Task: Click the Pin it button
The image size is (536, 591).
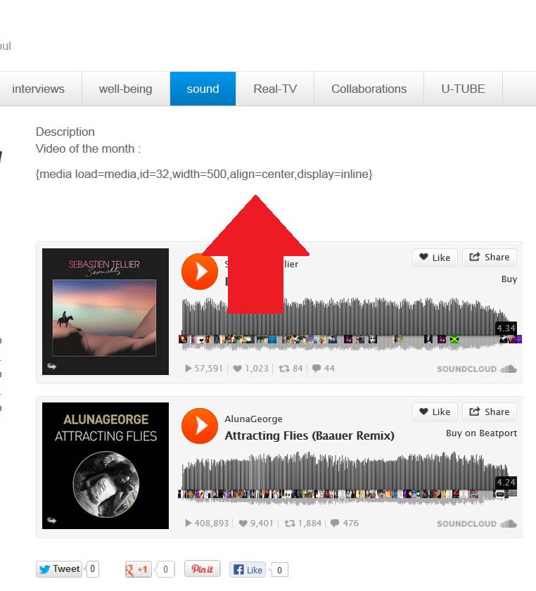Action: point(202,568)
